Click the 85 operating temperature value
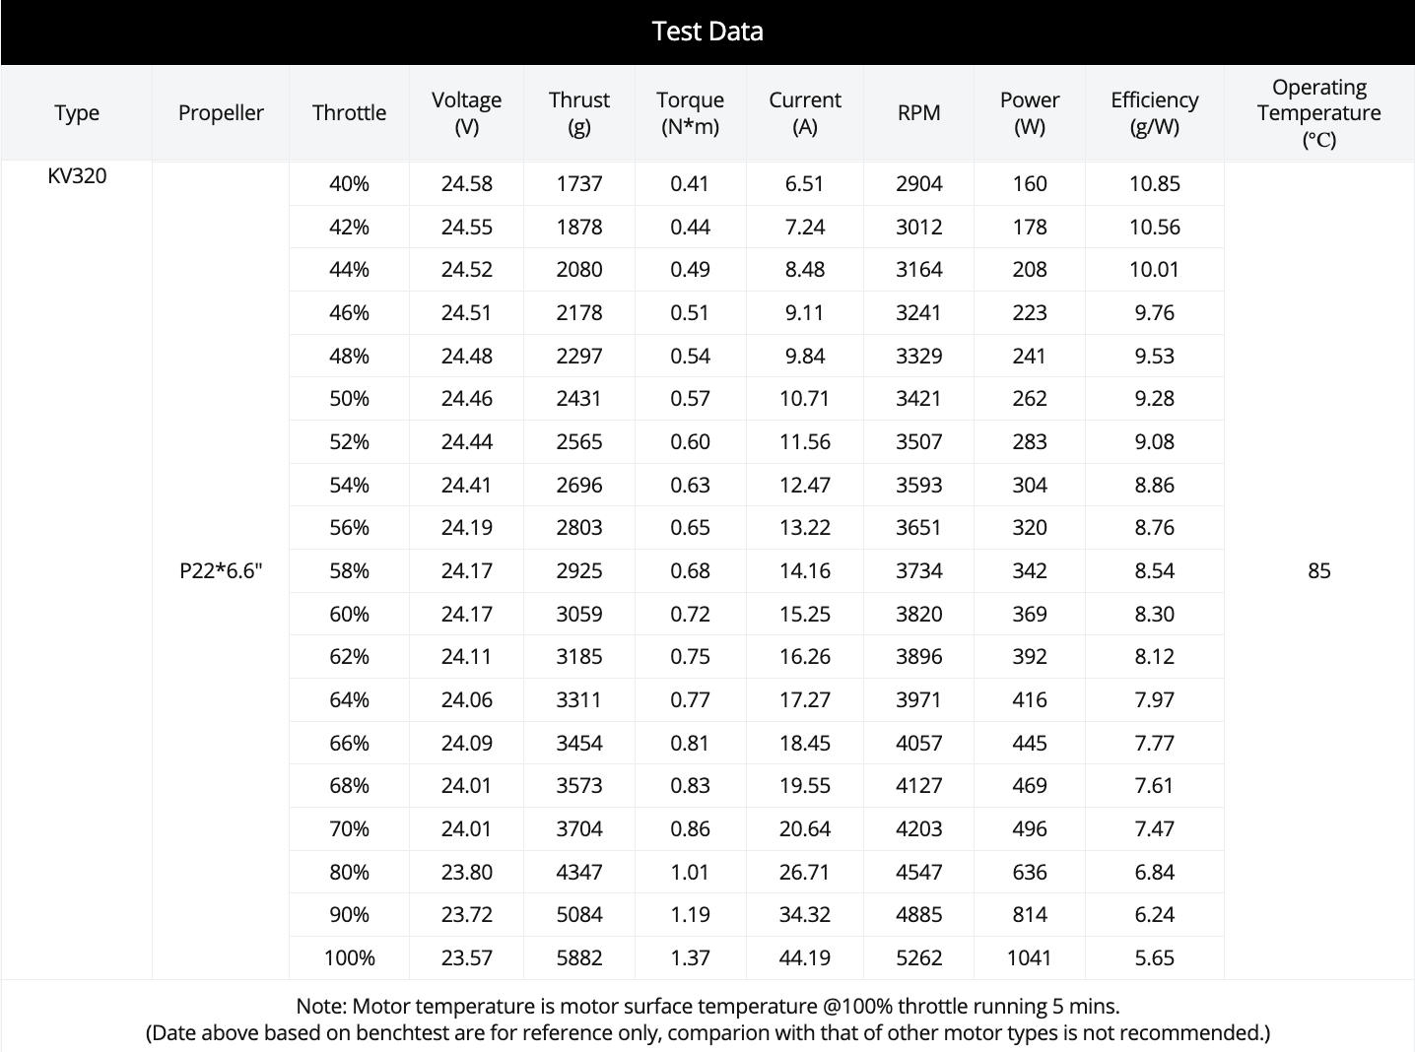 (1318, 571)
